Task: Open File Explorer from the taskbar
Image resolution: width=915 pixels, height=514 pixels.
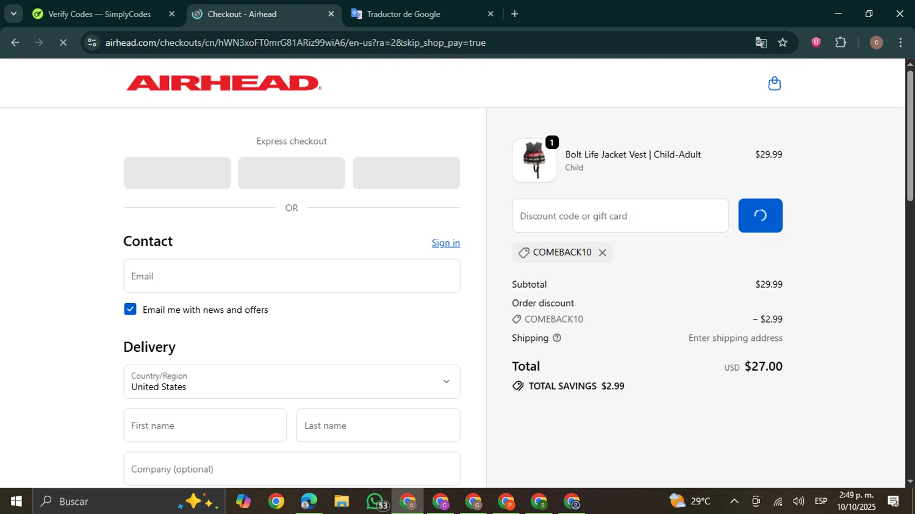Action: (x=342, y=501)
